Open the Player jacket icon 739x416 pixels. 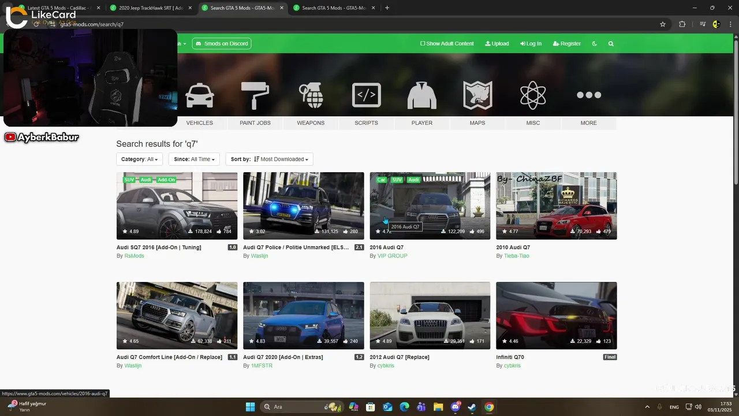421,95
